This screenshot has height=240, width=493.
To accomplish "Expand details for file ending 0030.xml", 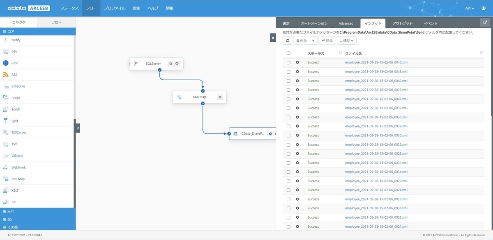I will click(x=297, y=135).
